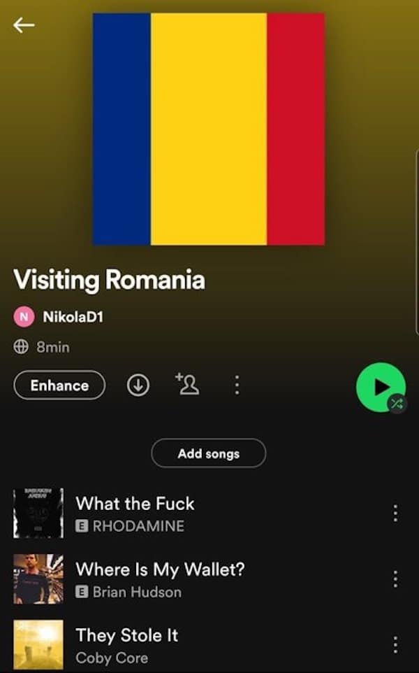Open more options for Where Is My Wallet?

coord(395,579)
